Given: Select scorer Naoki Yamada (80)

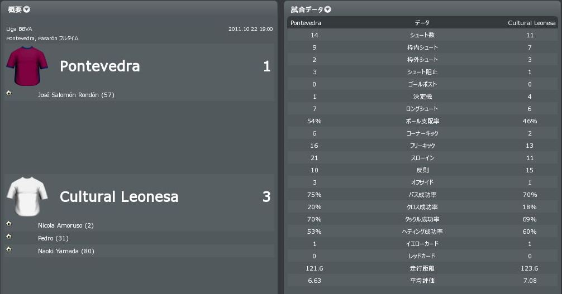Looking at the screenshot, I should coord(66,251).
